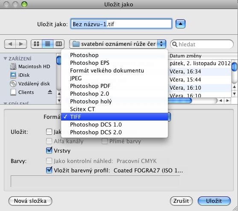Click the sidebar scroll up arrow

(x=59, y=93)
